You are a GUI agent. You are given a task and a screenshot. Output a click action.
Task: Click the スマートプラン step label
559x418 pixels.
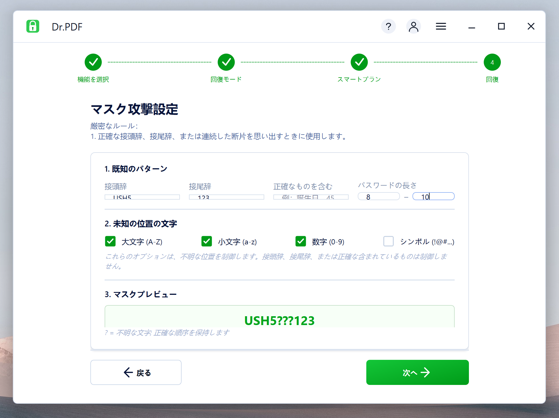(359, 80)
